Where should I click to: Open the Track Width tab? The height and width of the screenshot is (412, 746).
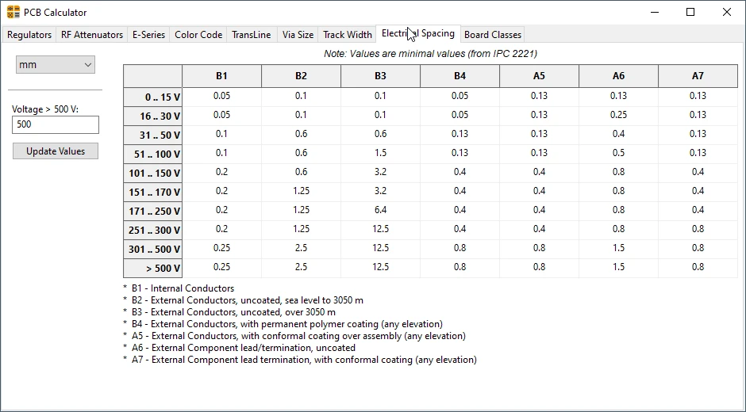[x=348, y=35]
